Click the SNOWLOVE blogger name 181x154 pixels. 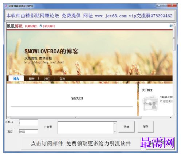(x=166, y=97)
